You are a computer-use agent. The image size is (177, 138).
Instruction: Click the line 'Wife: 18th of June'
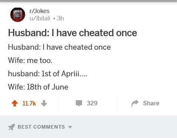[38, 87]
